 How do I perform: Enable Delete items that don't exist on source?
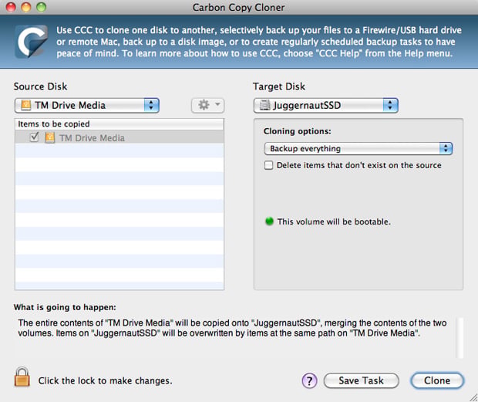coord(268,165)
